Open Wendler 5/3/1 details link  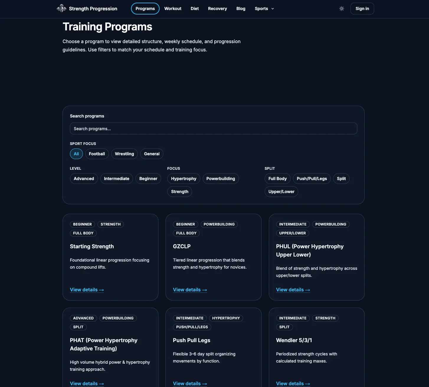(293, 383)
